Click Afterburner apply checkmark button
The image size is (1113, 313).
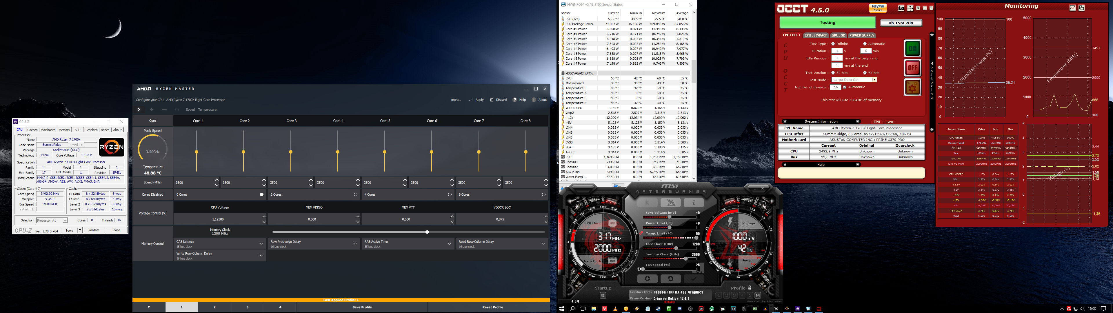(694, 279)
